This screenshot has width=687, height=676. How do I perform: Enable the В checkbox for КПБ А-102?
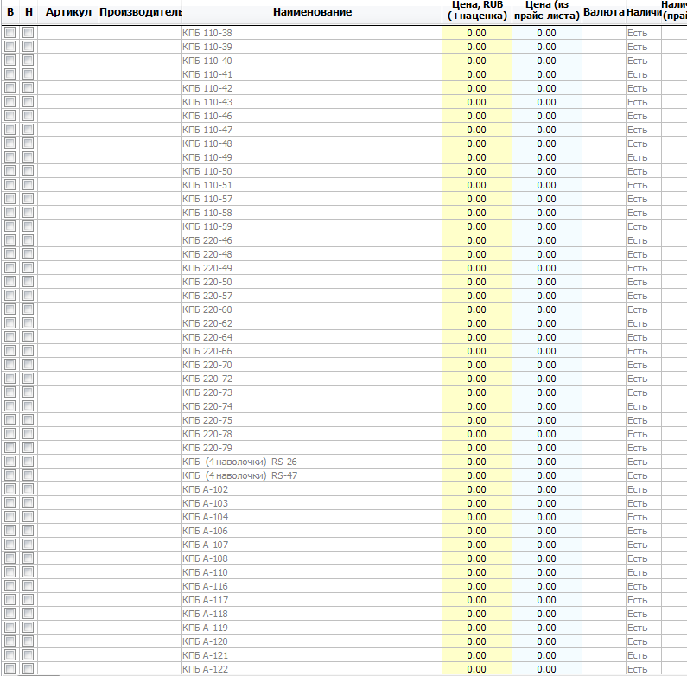[x=10, y=489]
